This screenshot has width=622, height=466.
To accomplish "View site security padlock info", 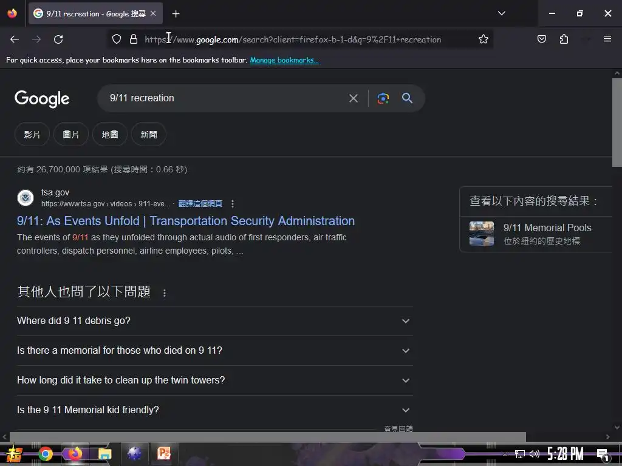I will tap(134, 39).
